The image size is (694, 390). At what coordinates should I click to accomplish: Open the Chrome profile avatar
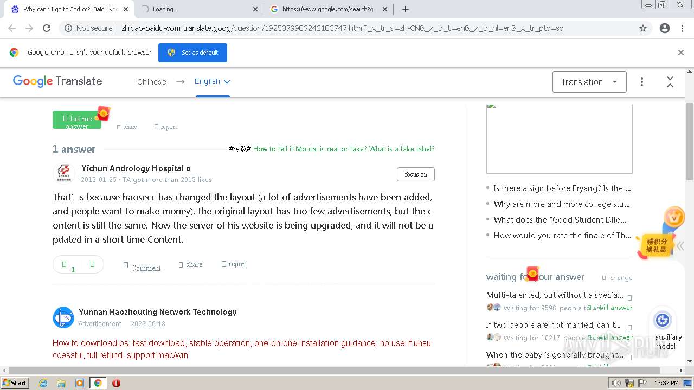pos(665,28)
